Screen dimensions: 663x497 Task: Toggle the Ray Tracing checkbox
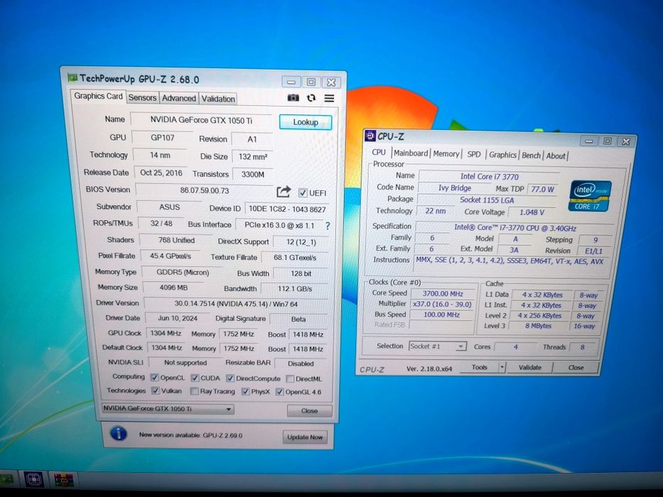pos(195,391)
